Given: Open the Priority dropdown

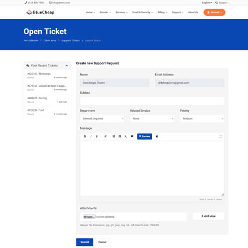Looking at the screenshot, I should [x=202, y=119].
